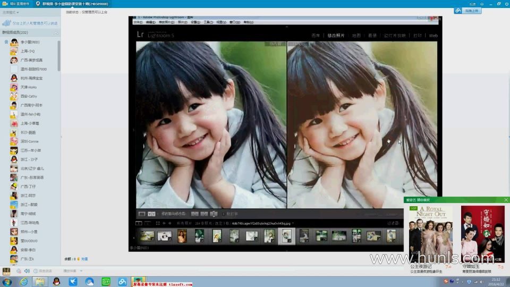Image resolution: width=510 pixels, height=287 pixels.
Task: Select the loupe view icon in toolbar
Action: pos(142,214)
